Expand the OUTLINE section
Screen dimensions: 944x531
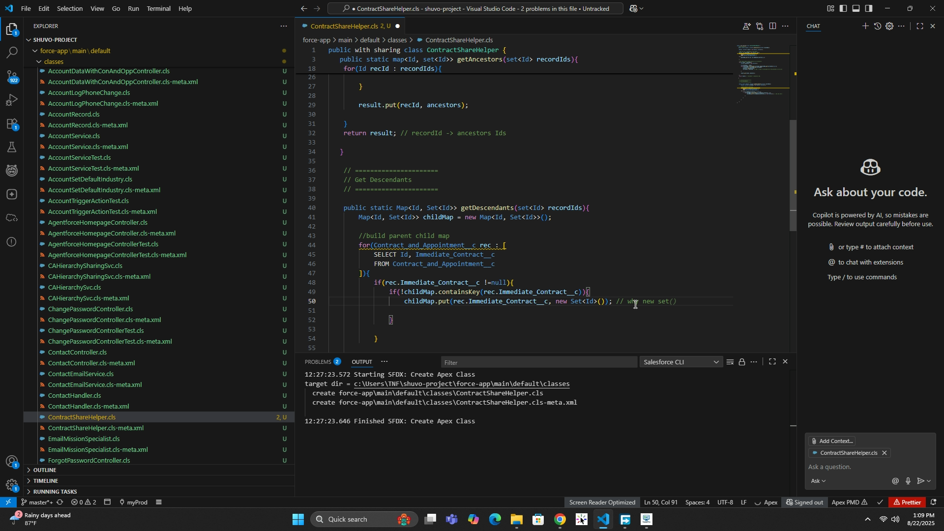click(44, 470)
